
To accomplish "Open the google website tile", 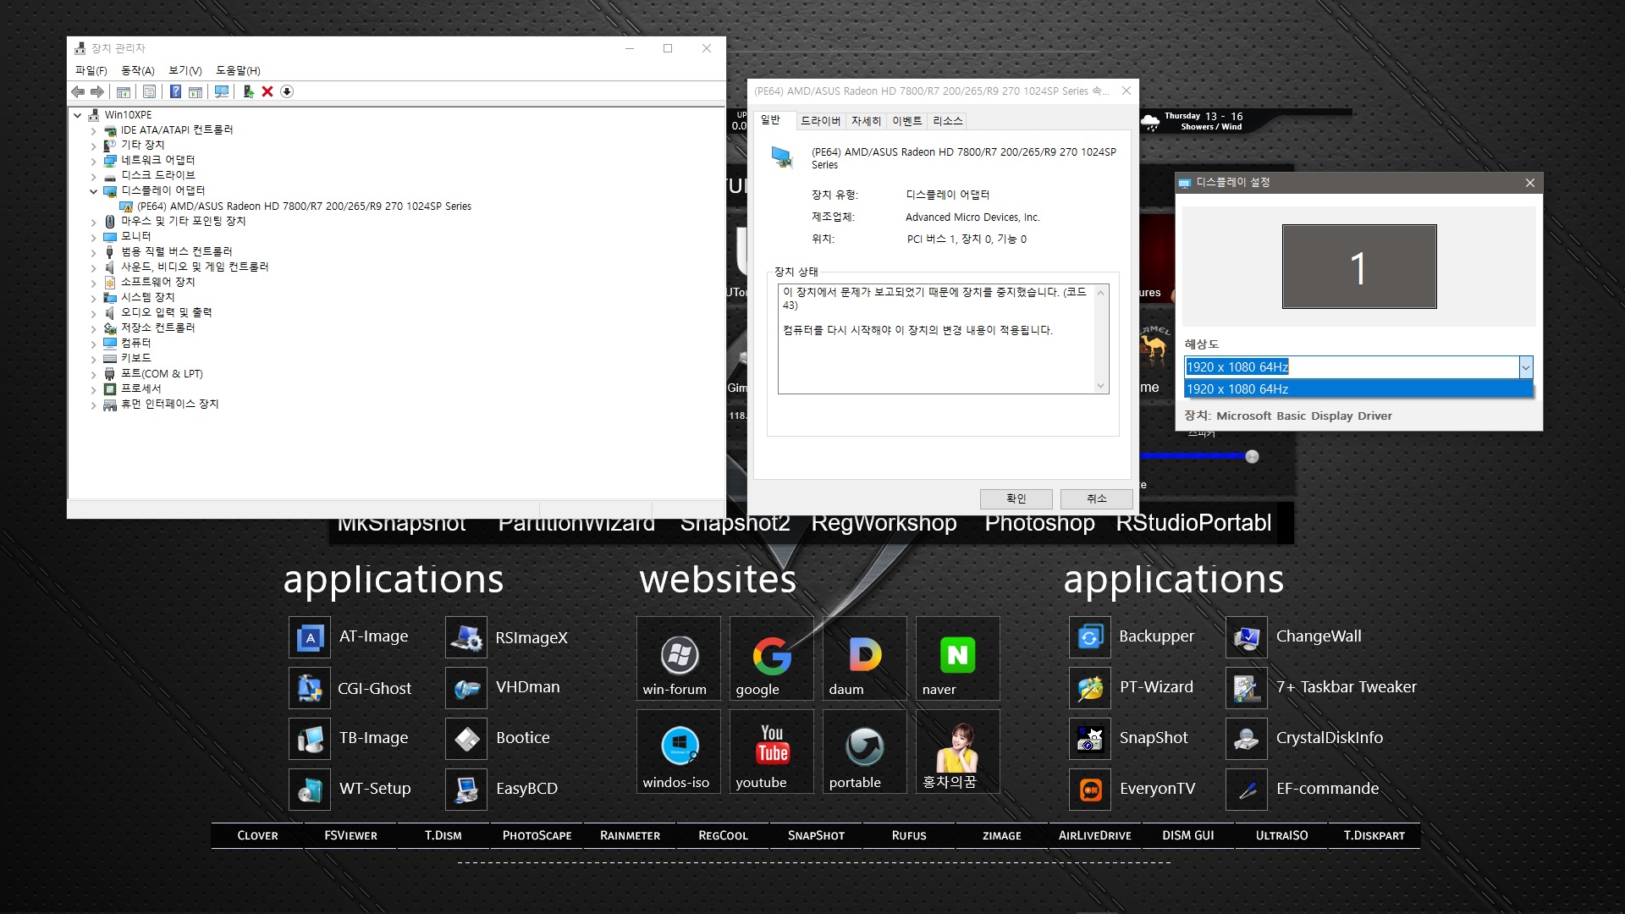I will [x=771, y=658].
